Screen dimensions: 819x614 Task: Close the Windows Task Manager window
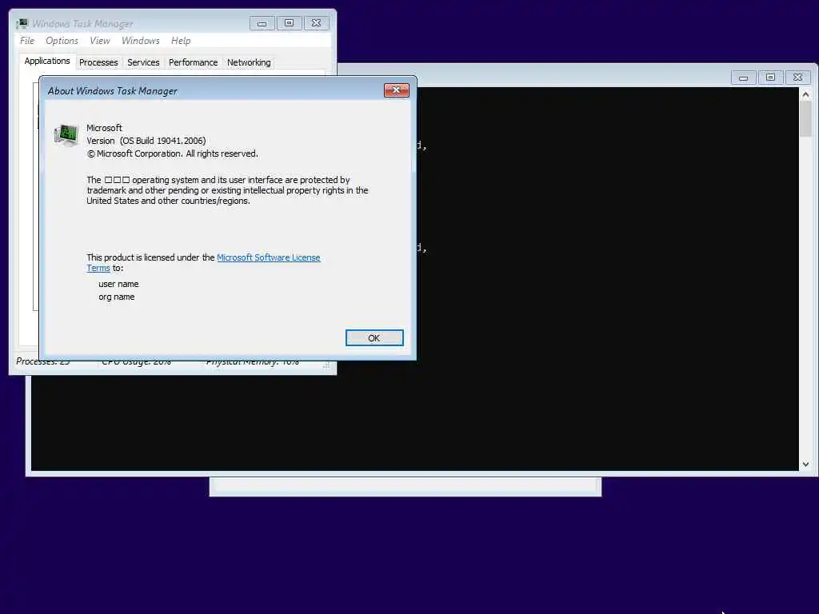coord(316,23)
